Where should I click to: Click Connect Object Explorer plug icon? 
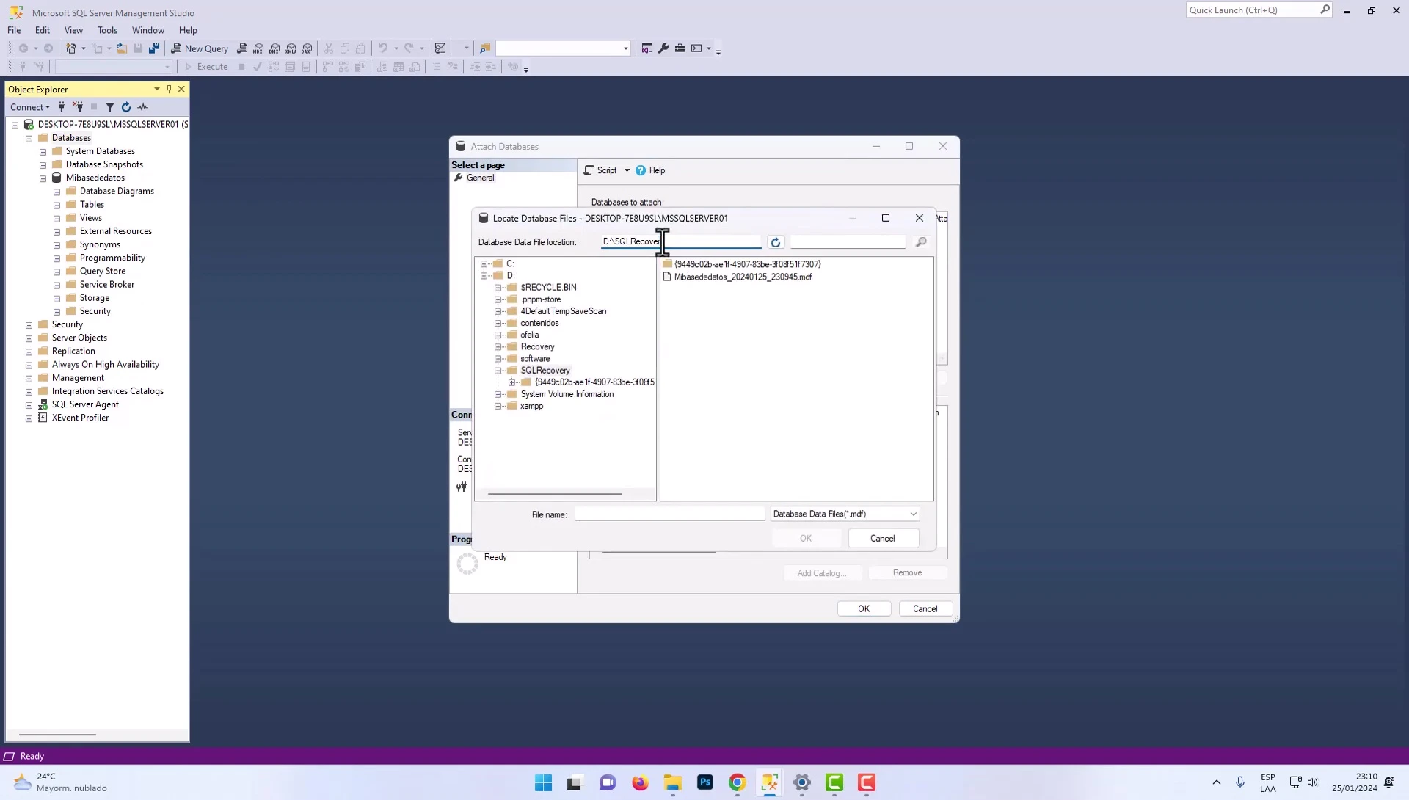pyautogui.click(x=62, y=107)
